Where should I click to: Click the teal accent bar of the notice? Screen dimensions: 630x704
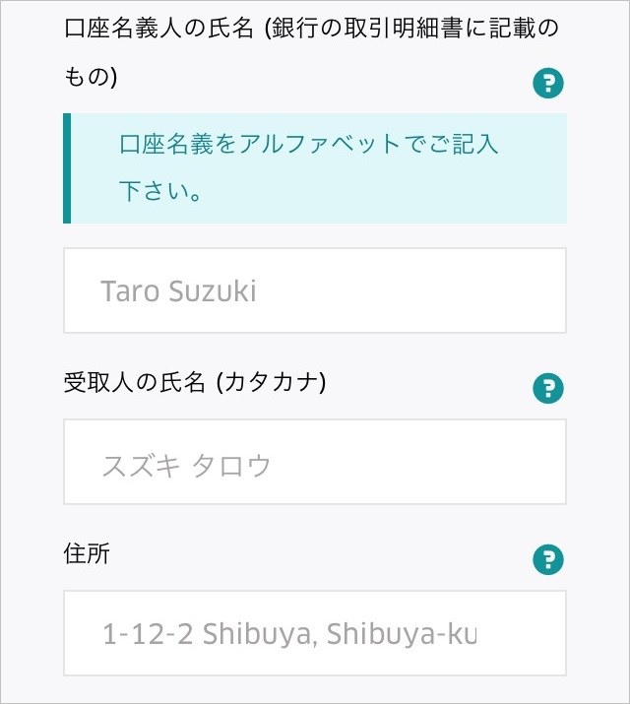click(x=67, y=168)
